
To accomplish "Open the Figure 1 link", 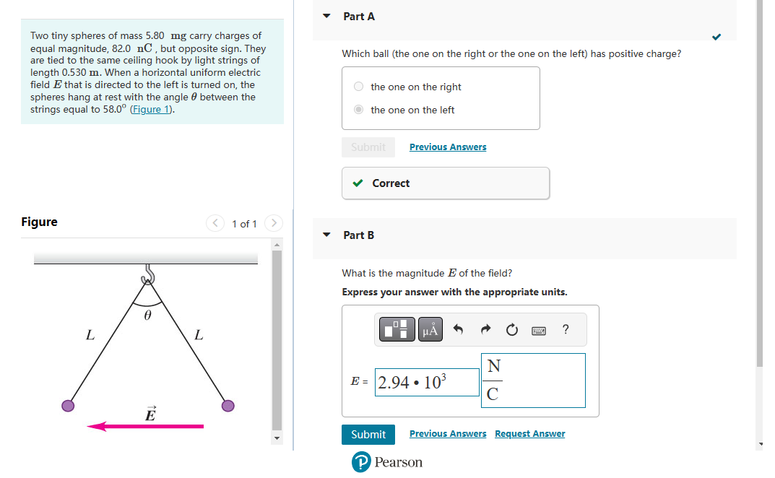I will coord(151,109).
